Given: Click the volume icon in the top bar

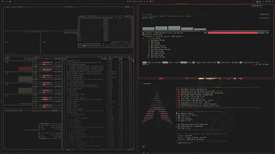Looking at the screenshot, I should click(x=269, y=1).
